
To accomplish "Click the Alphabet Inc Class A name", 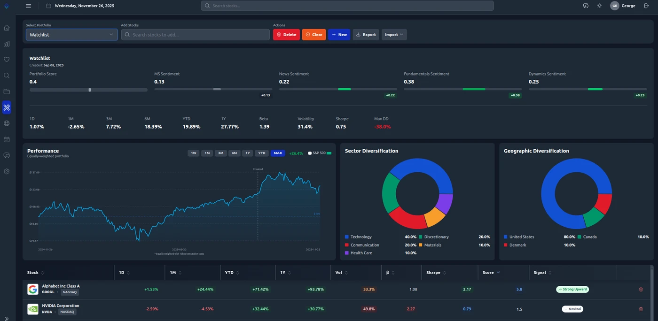I will [x=61, y=286].
